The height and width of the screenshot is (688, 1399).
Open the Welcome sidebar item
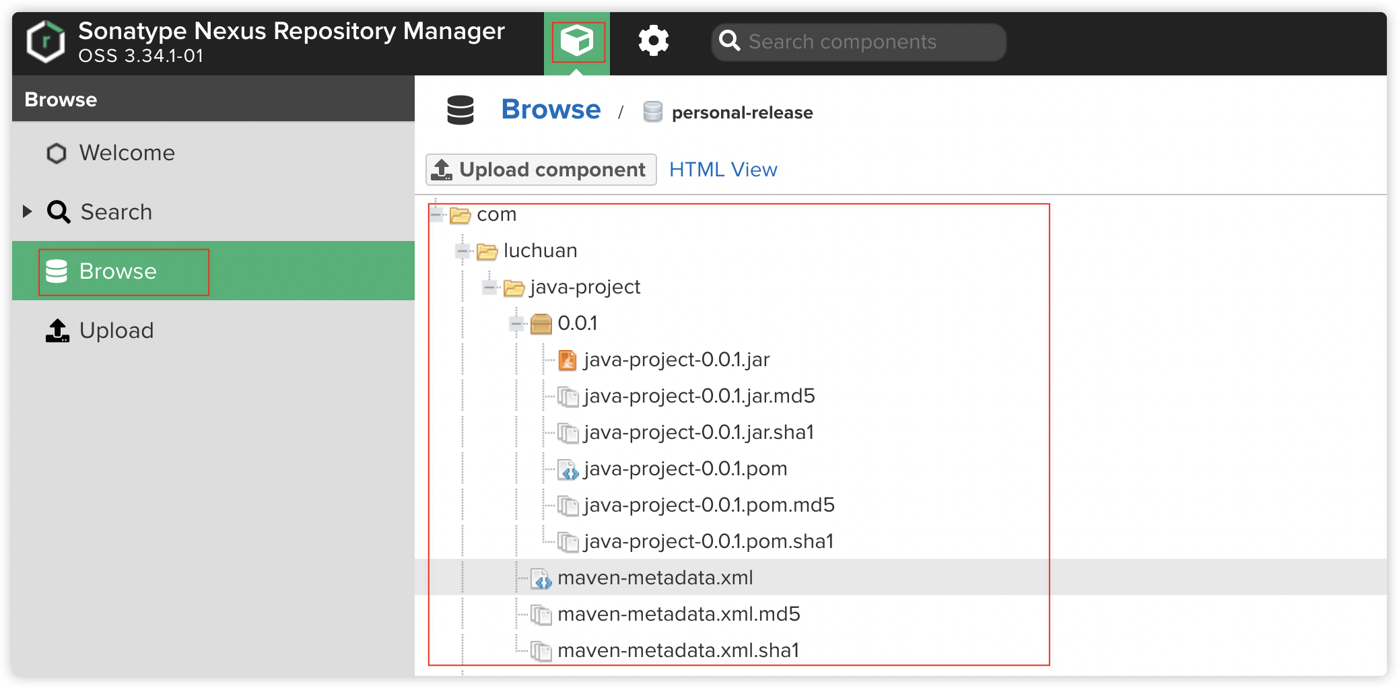coord(213,153)
